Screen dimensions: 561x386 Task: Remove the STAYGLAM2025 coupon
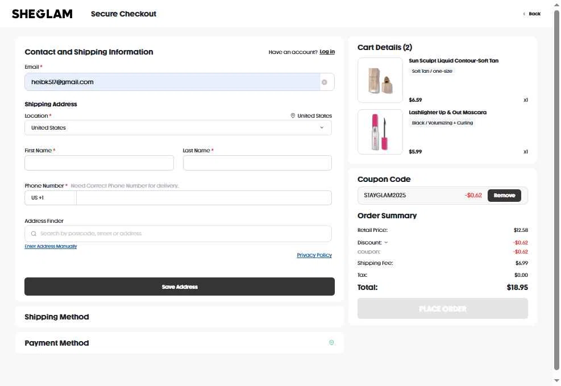[x=504, y=196]
